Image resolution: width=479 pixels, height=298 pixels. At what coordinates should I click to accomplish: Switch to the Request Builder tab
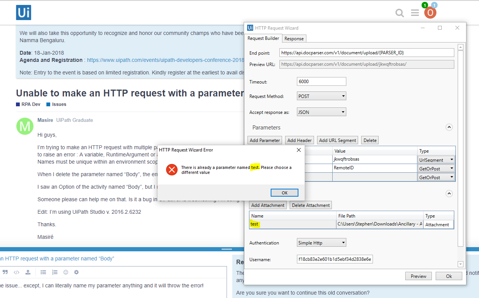263,38
